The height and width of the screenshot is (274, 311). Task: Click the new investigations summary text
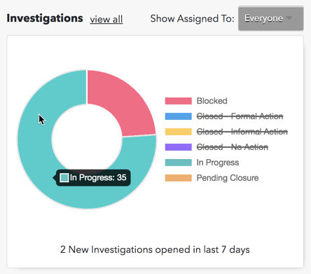click(x=155, y=249)
